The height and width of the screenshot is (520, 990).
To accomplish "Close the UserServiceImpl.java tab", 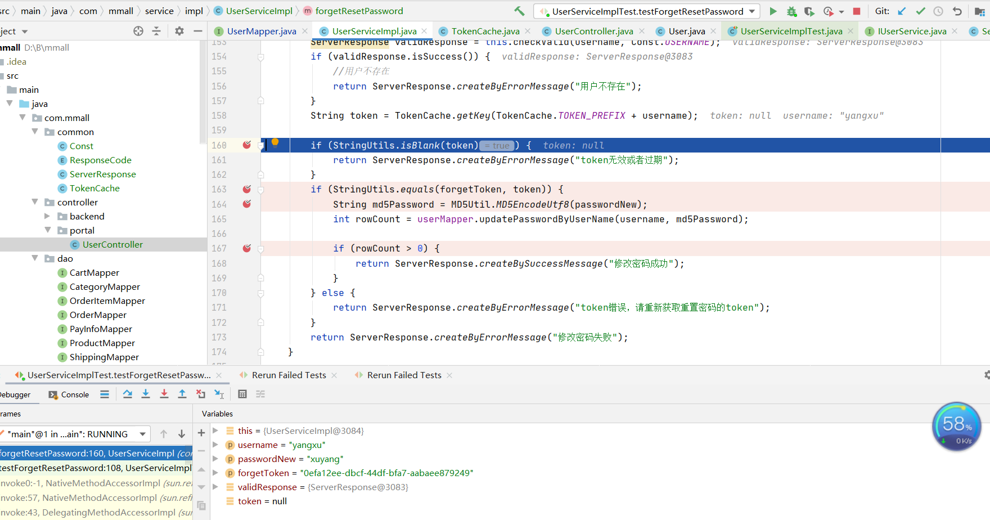I will click(424, 31).
